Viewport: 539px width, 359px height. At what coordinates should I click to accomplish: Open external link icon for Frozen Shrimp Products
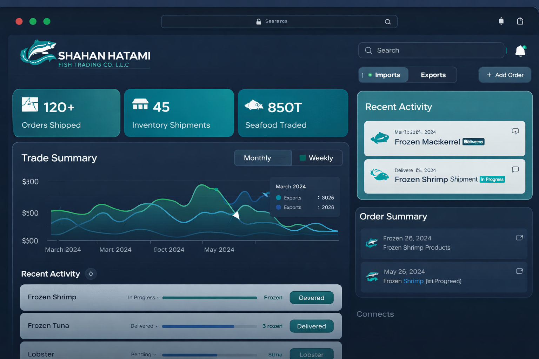pos(519,238)
